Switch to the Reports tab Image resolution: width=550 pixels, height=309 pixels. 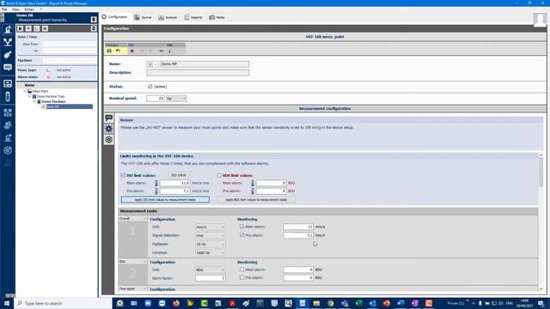click(x=193, y=17)
